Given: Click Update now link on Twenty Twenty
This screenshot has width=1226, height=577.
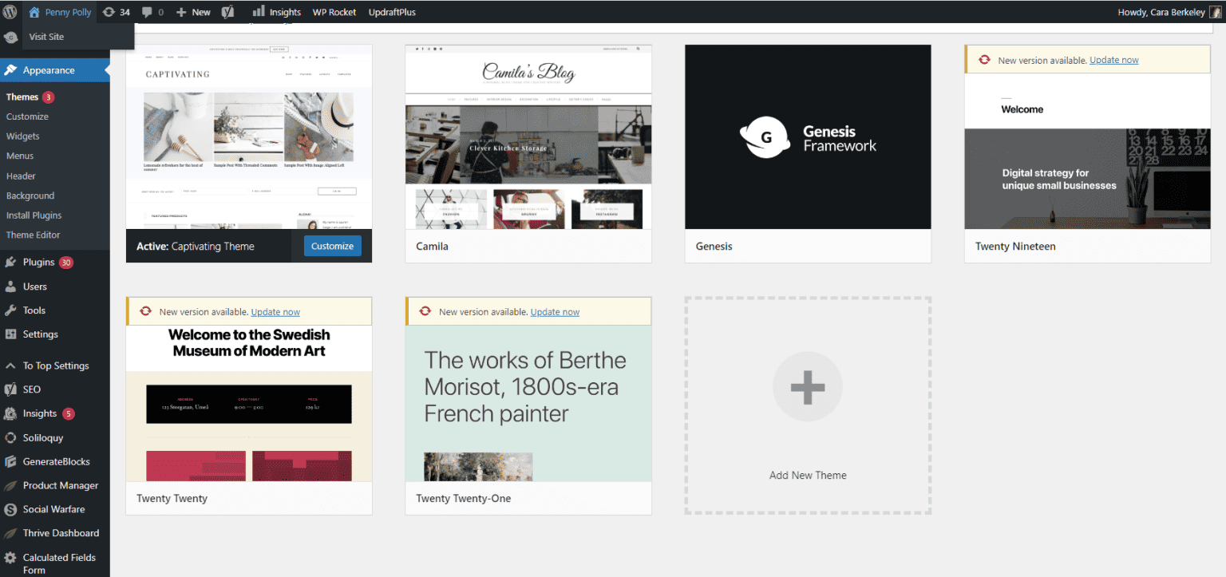Looking at the screenshot, I should coord(275,312).
